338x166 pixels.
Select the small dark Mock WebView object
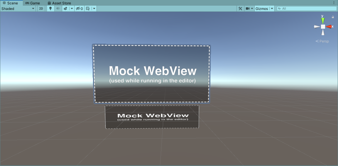(x=152, y=117)
